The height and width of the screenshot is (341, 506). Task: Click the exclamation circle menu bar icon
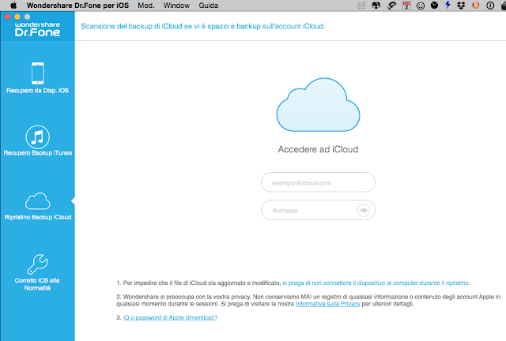coord(490,6)
